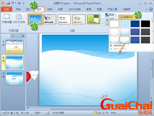This screenshot has height=116, width=154.
Task: Click animation star icon beside slide 2
Action: click(3, 61)
